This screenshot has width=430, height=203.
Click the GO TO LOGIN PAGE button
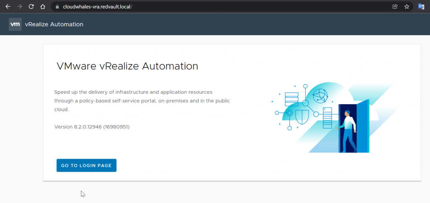click(87, 165)
